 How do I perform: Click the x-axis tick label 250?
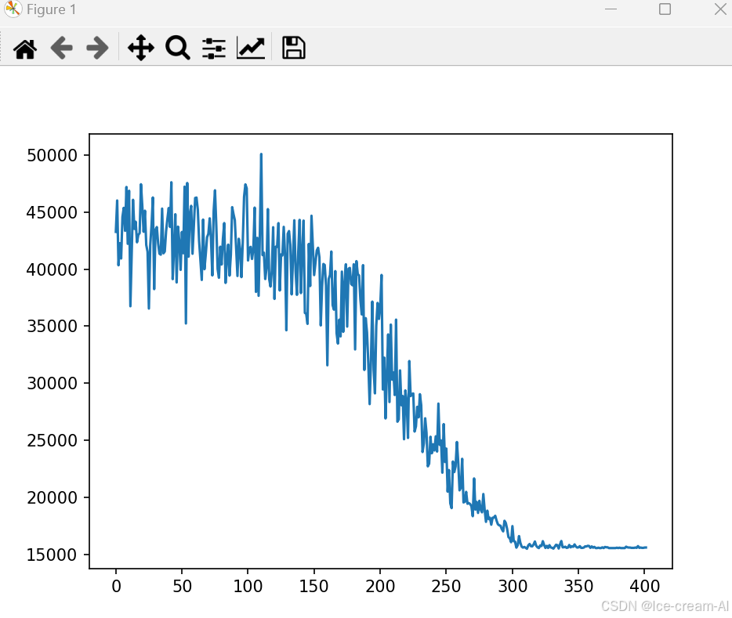coord(446,587)
